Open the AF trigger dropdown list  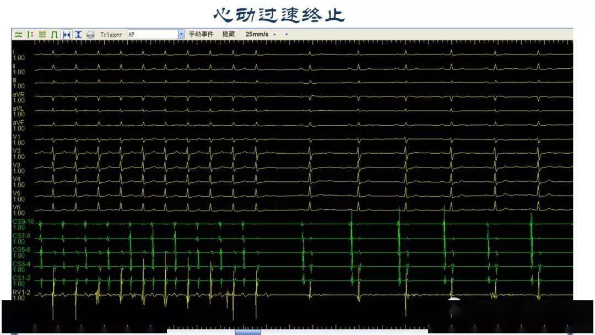click(181, 34)
